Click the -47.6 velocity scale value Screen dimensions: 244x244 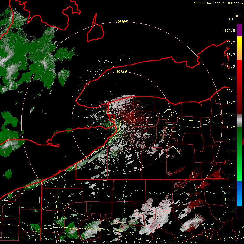click(230, 151)
